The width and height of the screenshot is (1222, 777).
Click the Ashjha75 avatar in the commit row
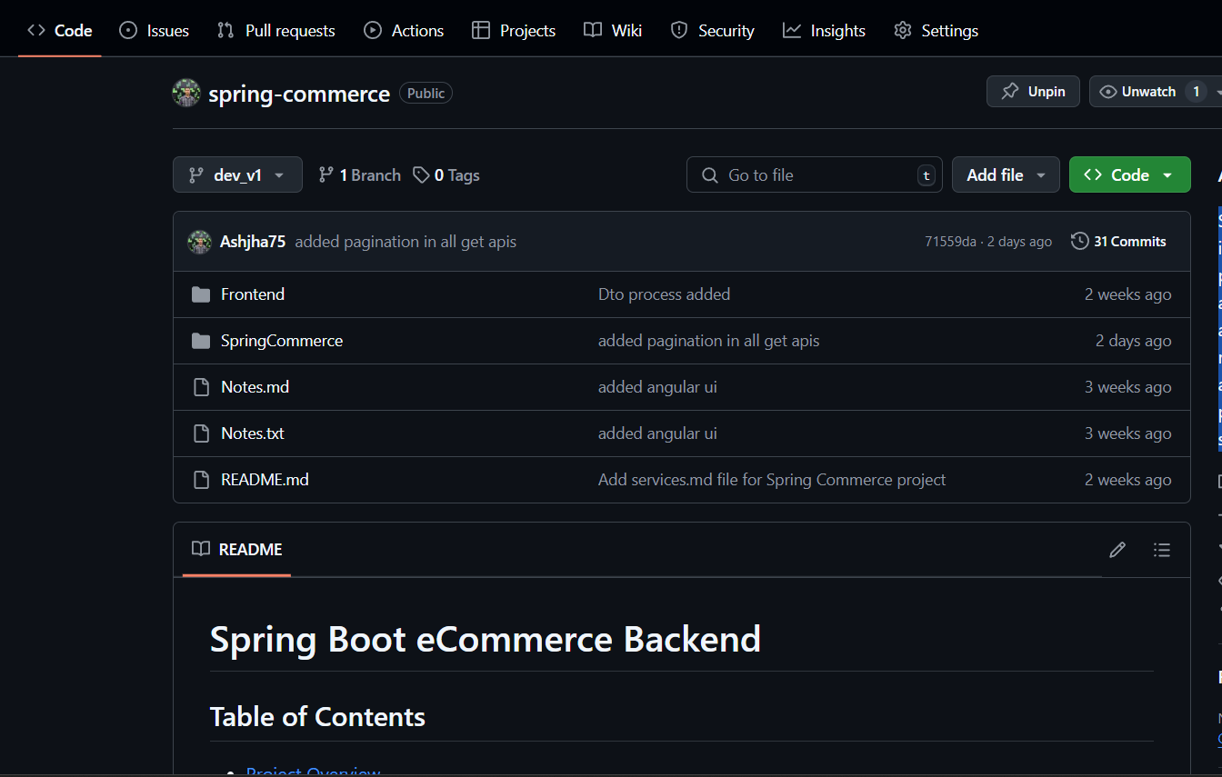coord(199,242)
